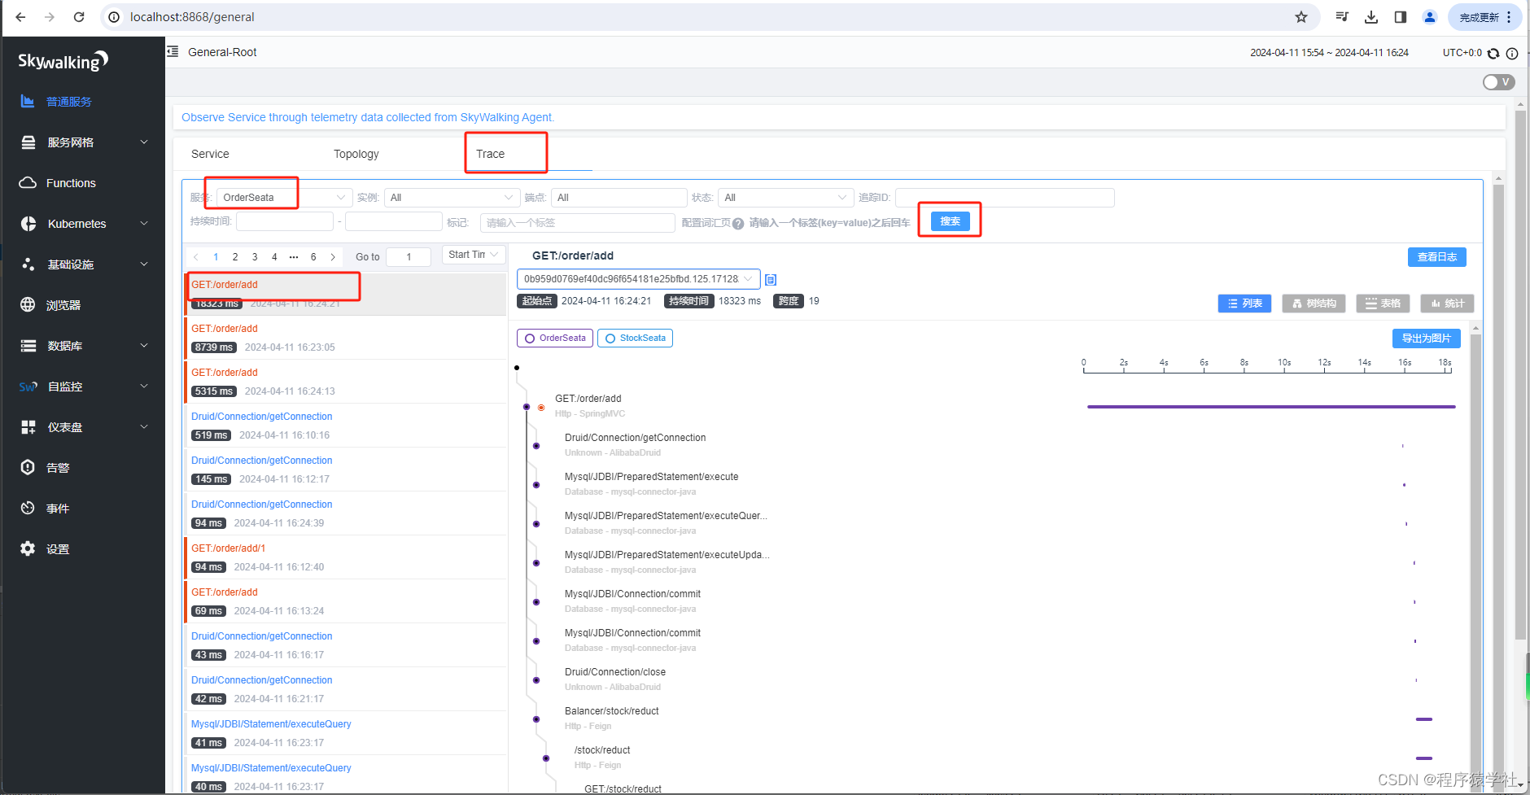Open the 设置 gear icon

coord(28,549)
